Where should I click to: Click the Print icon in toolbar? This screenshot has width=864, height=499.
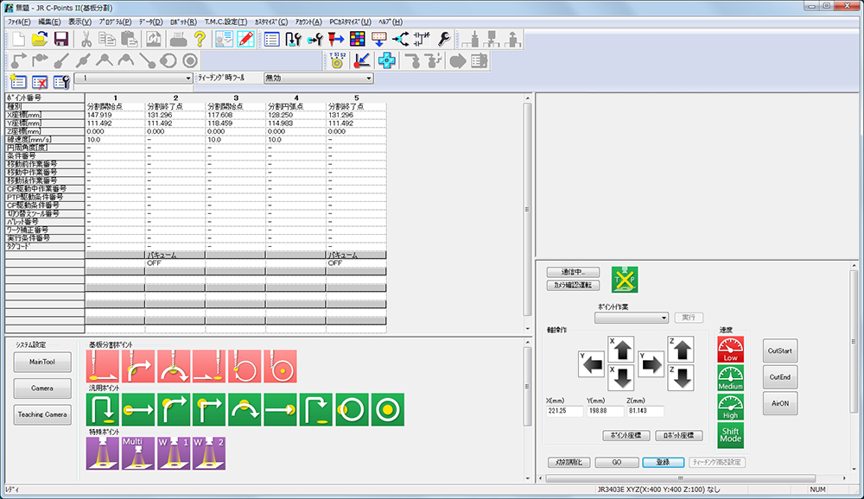coord(178,39)
